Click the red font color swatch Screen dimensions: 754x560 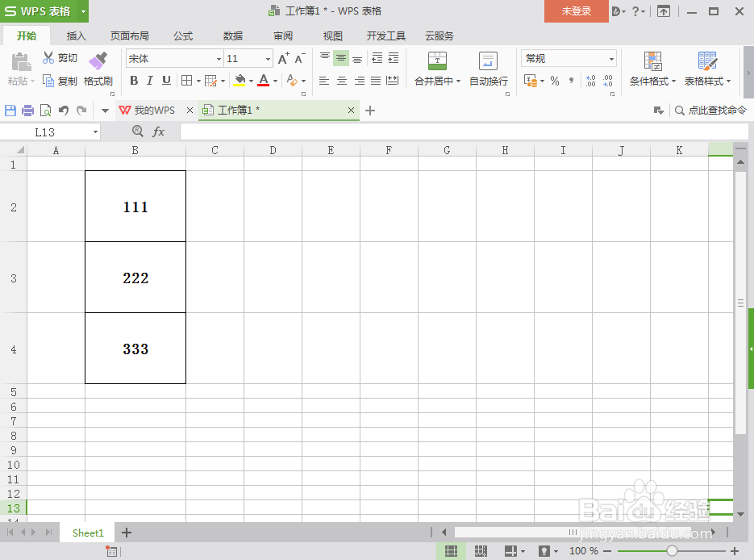(x=264, y=81)
